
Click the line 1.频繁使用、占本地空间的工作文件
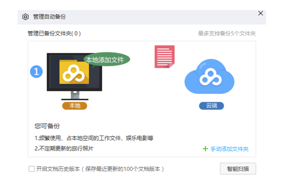point(94,138)
